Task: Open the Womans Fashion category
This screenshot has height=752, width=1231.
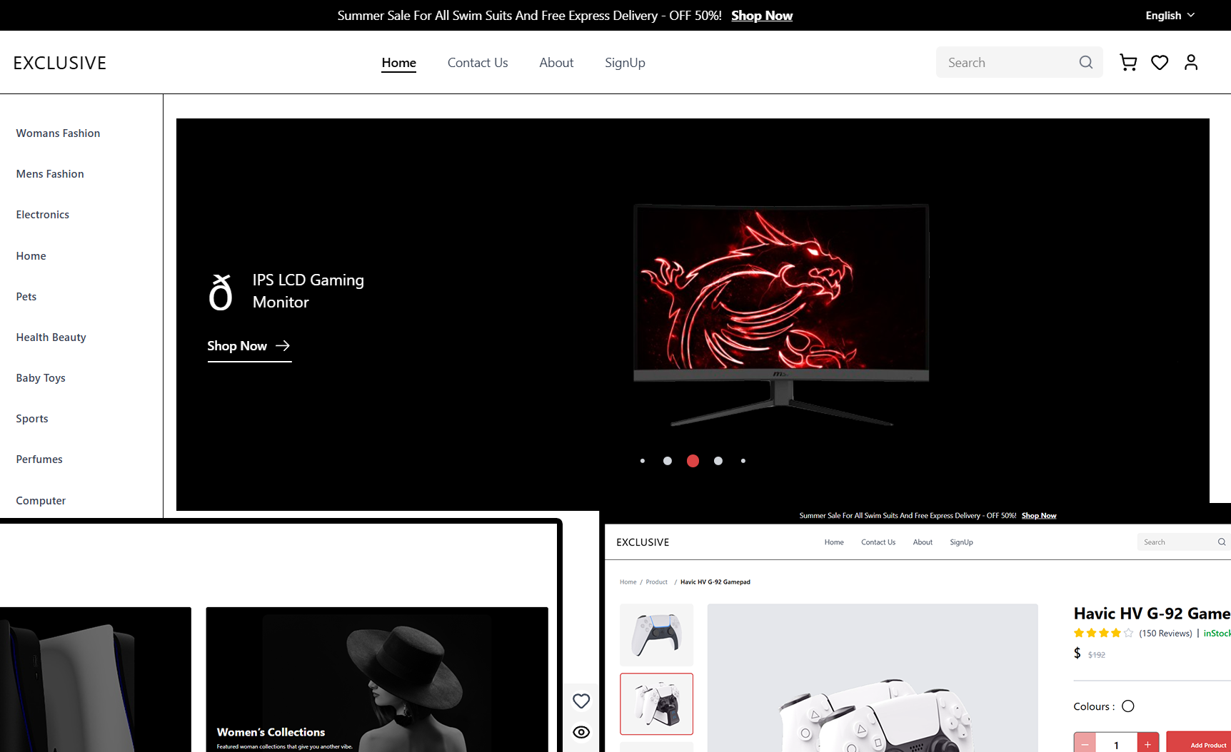Action: [x=58, y=133]
